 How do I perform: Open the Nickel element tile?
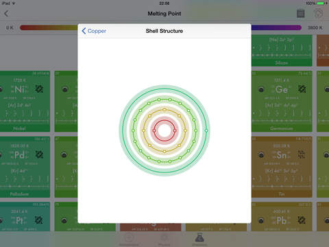point(25,102)
